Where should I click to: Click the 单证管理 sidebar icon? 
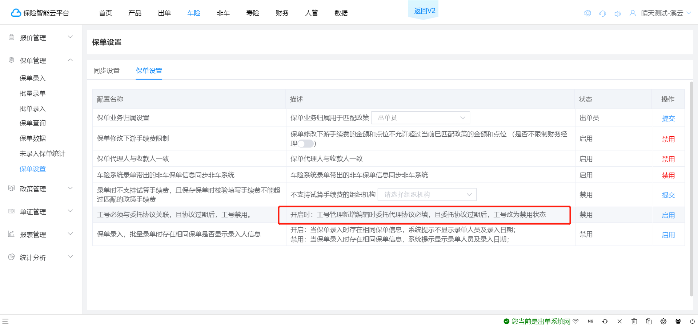12,211
